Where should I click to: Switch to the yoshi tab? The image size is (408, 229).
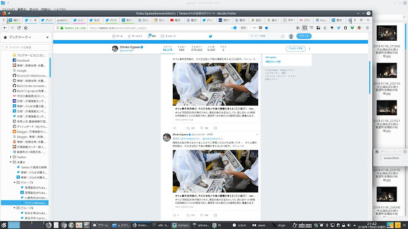coord(62,20)
